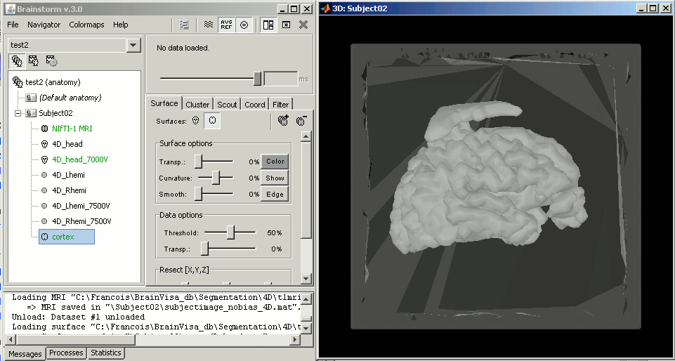Image resolution: width=675 pixels, height=361 pixels.
Task: Toggle the circled-equals toolbar button
Action: [x=244, y=25]
